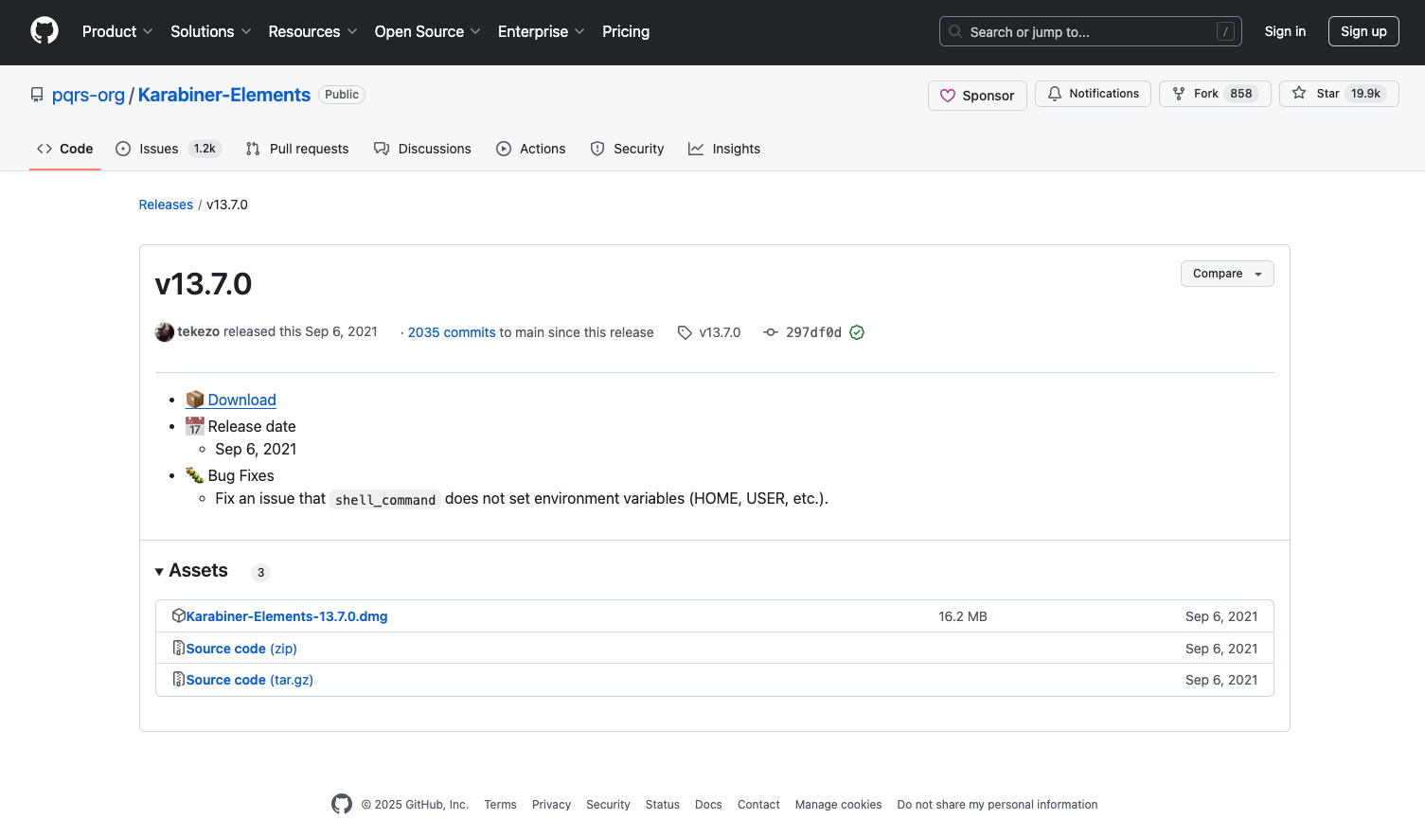The height and width of the screenshot is (837, 1425).
Task: Open the Actions tab
Action: click(530, 149)
